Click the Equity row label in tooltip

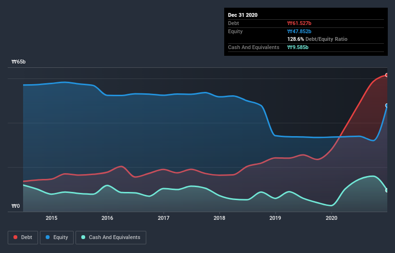(x=235, y=31)
